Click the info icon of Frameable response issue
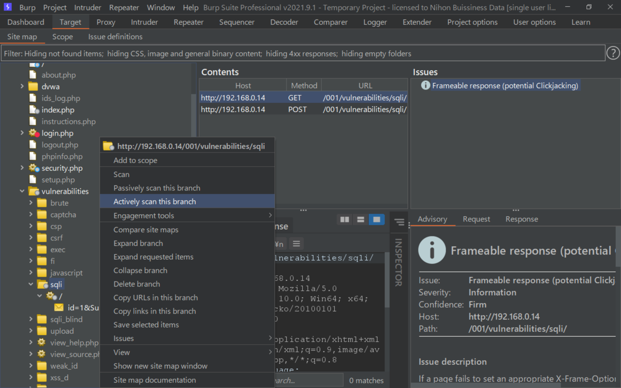 425,85
